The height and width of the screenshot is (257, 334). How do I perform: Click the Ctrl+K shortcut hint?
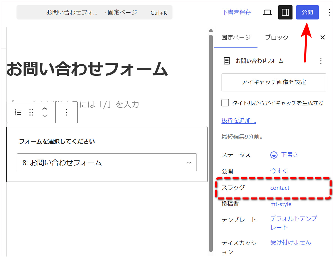pyautogui.click(x=159, y=13)
